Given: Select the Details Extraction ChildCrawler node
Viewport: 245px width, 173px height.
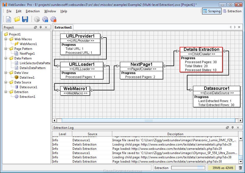Looking at the screenshot, I should coord(201,59).
